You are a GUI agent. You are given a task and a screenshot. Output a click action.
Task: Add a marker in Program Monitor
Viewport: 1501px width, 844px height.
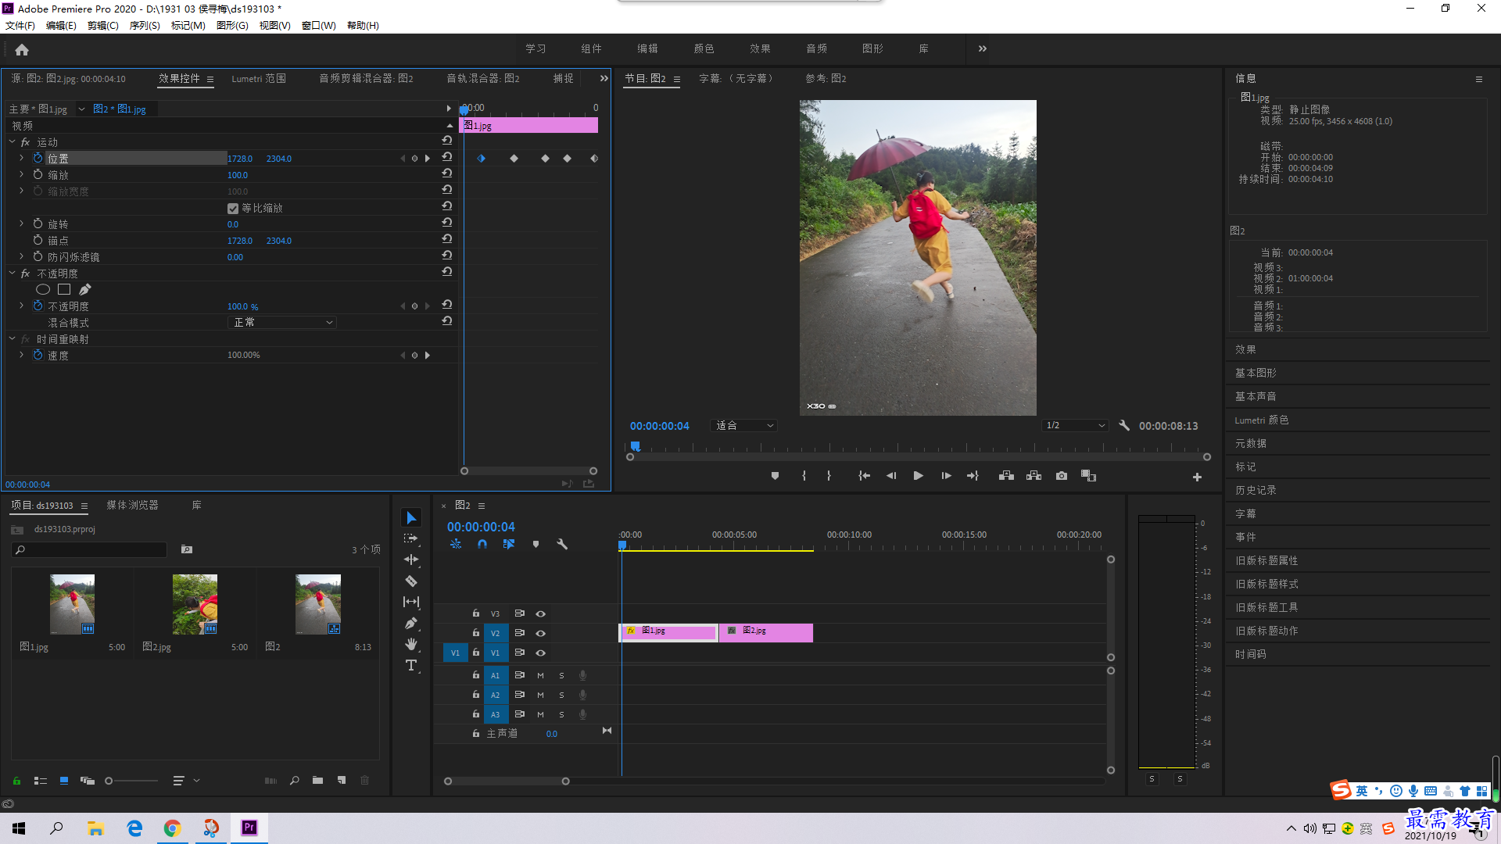coord(775,476)
